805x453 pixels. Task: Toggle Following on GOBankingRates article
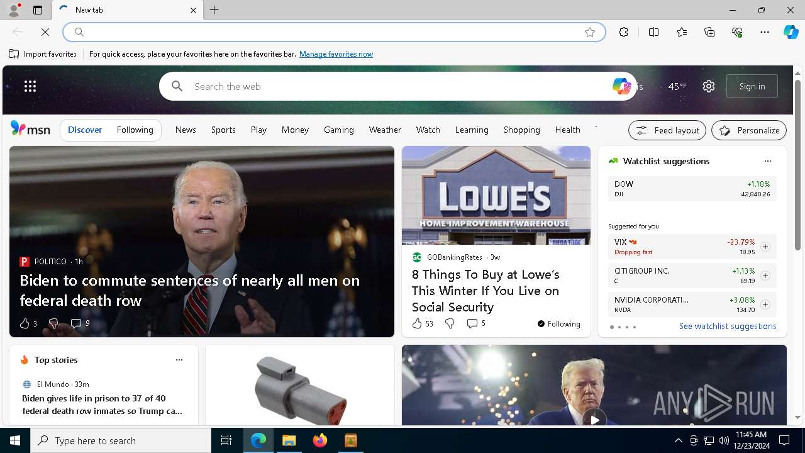click(x=558, y=323)
